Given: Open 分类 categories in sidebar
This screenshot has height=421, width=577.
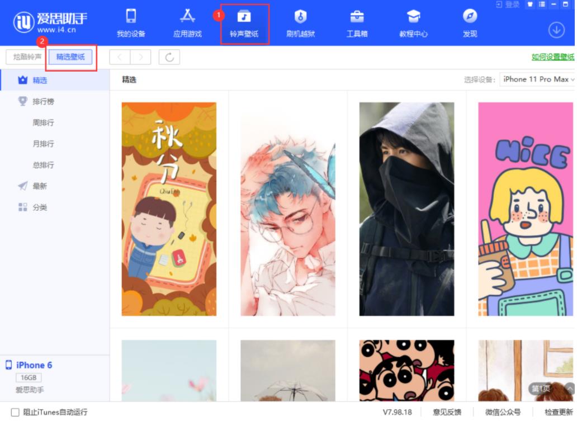Looking at the screenshot, I should point(40,208).
